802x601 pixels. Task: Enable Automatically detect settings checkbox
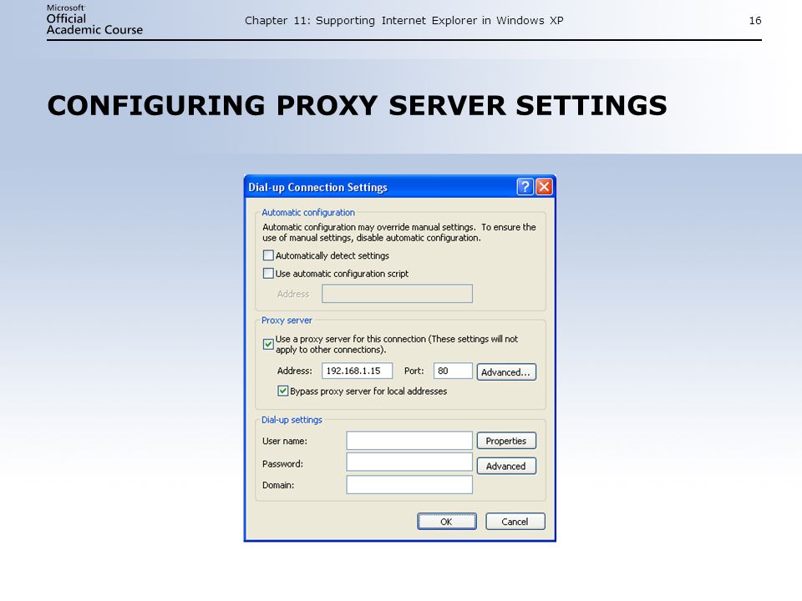(268, 255)
